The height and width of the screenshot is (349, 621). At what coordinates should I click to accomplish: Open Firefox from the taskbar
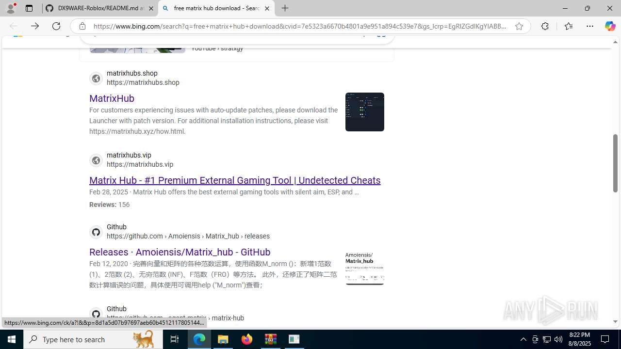pos(247,339)
